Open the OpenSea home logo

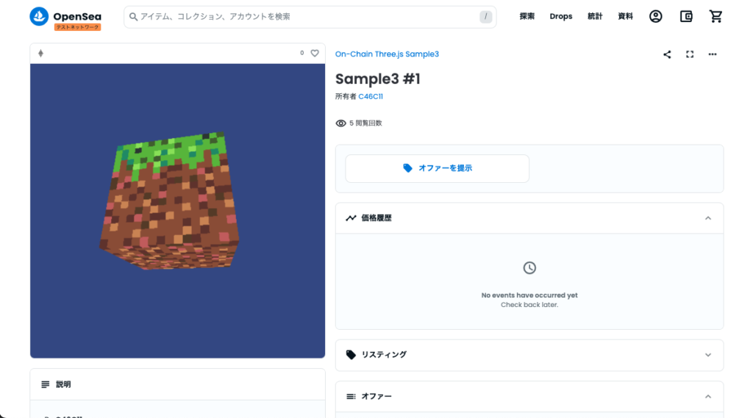click(65, 18)
